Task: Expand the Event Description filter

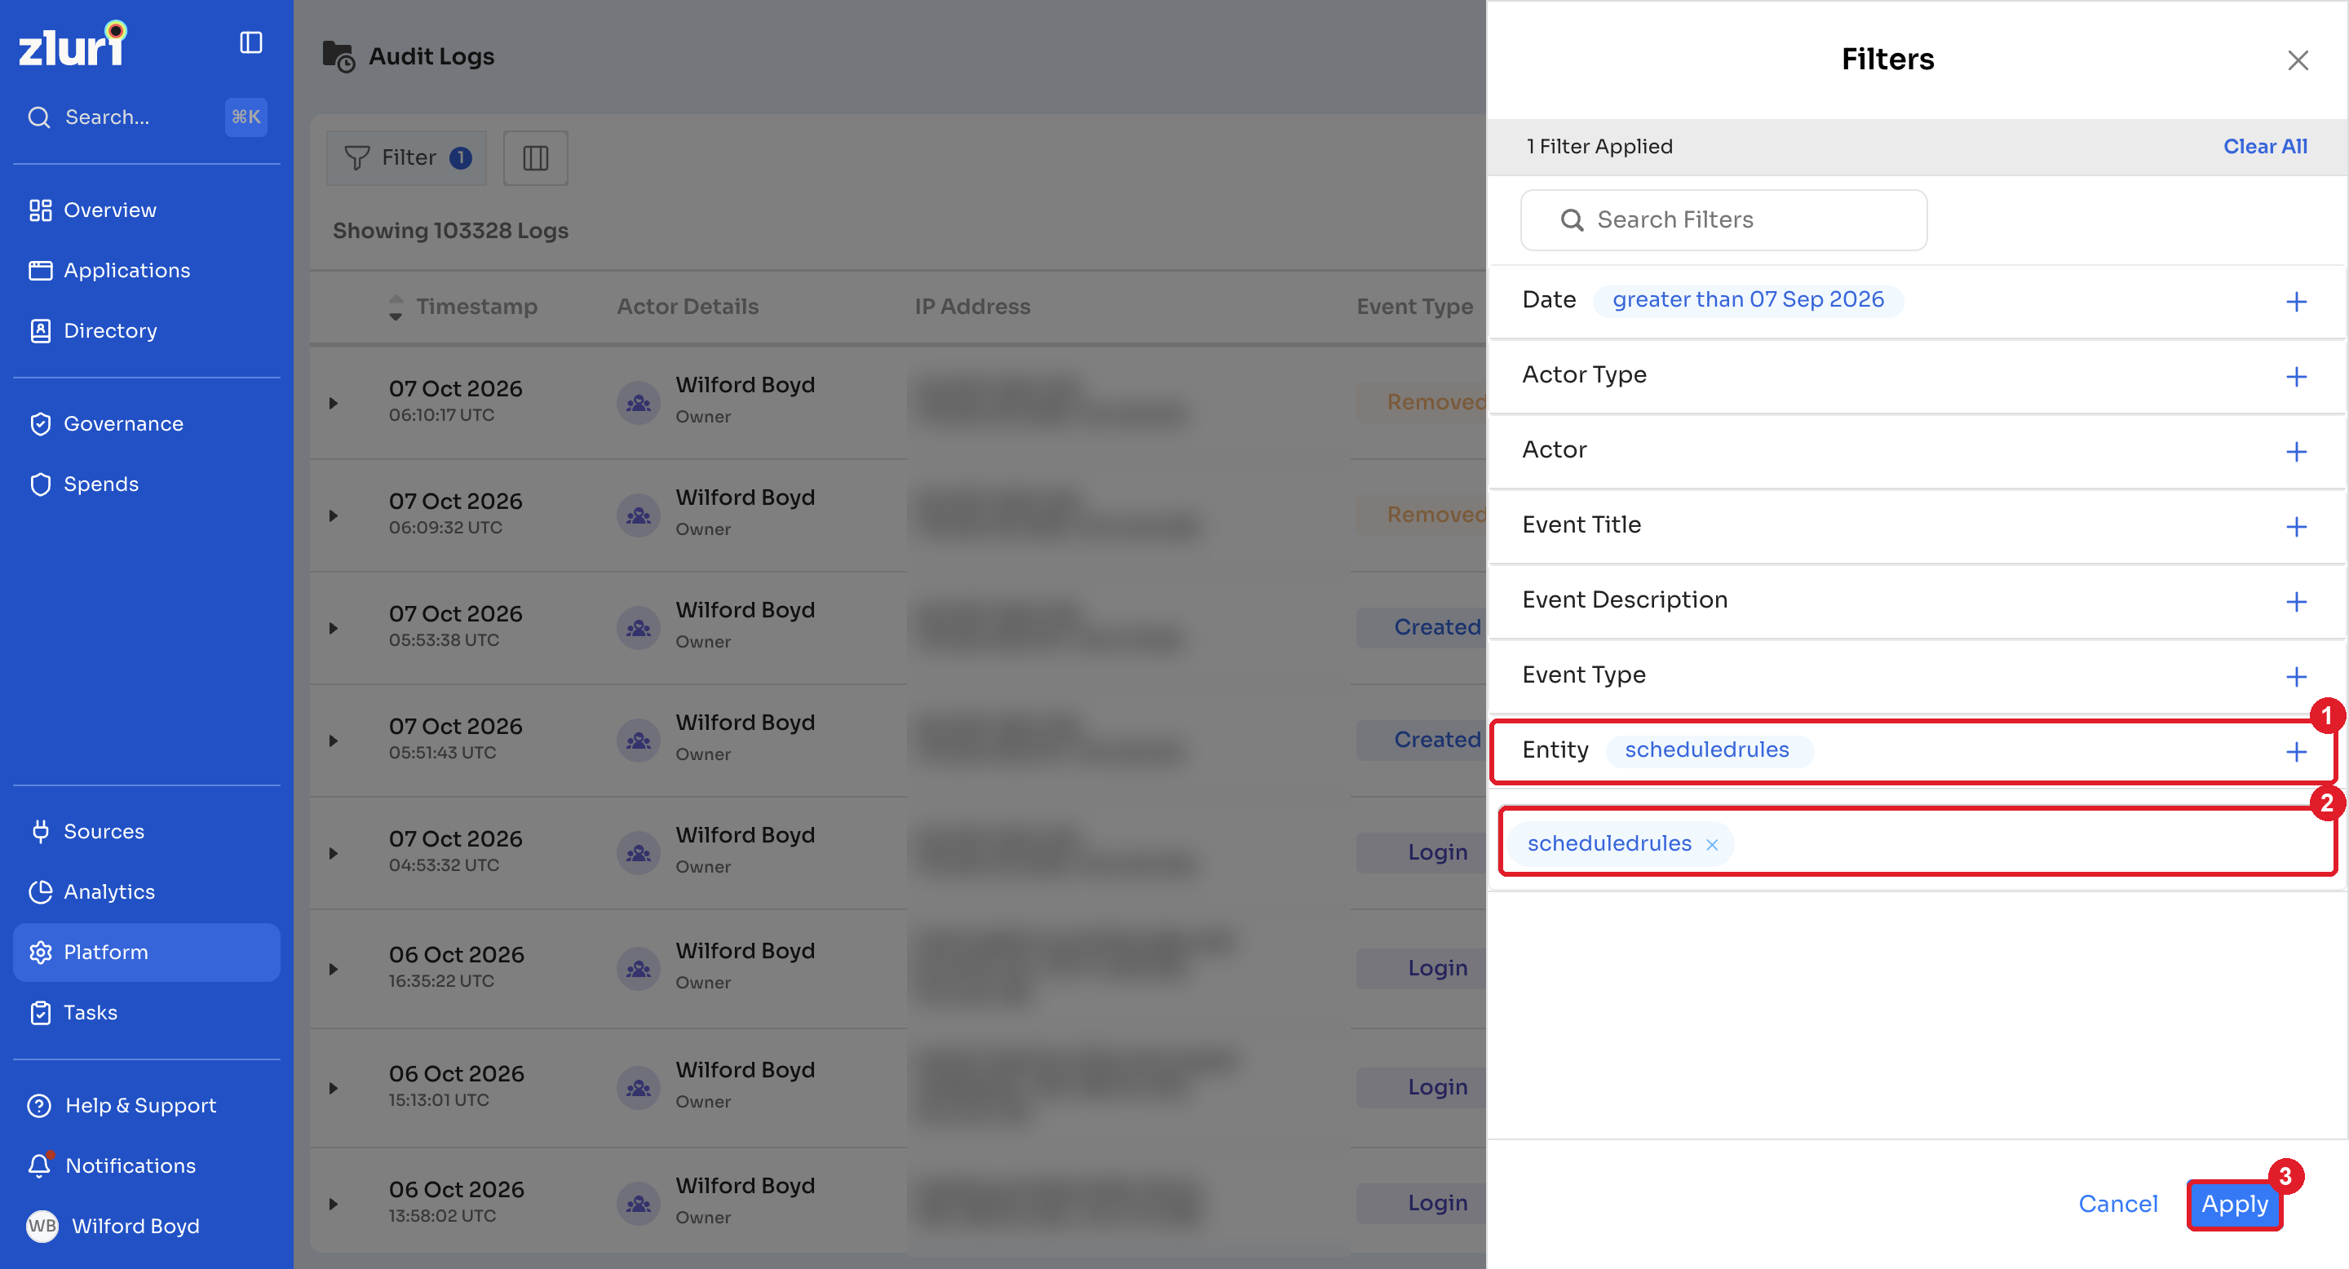Action: pos(2296,602)
